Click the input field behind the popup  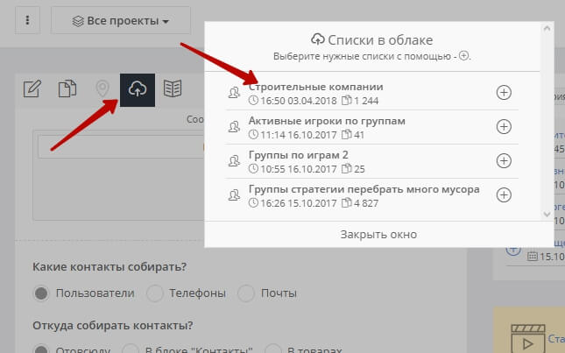(x=122, y=146)
